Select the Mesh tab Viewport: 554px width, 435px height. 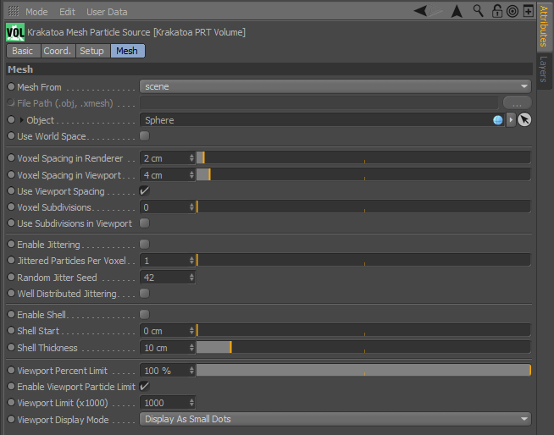click(x=128, y=51)
